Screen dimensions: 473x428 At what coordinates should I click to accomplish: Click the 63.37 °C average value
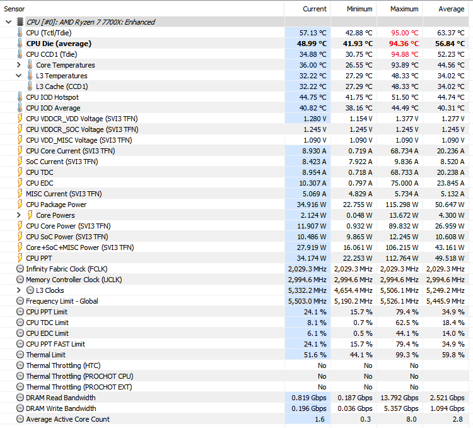pyautogui.click(x=451, y=33)
